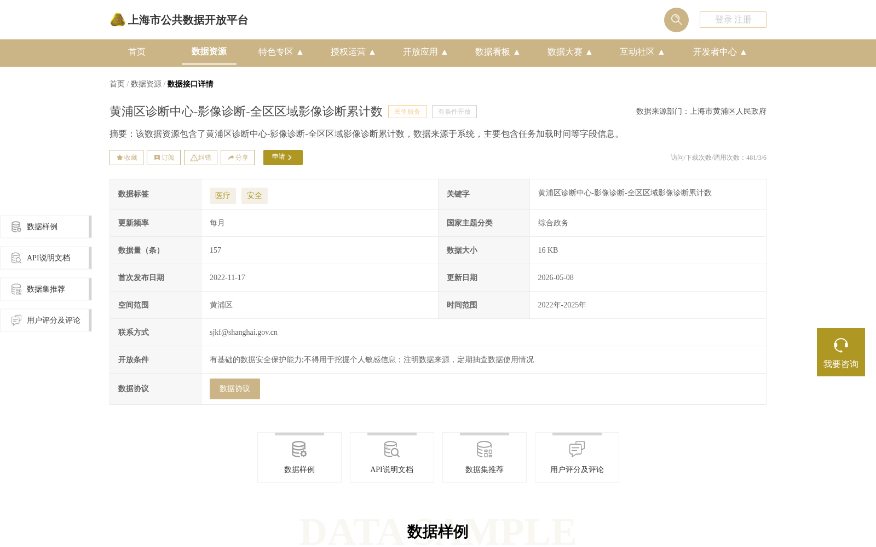Click the 上海市公共数据开放平台 site title

[188, 20]
